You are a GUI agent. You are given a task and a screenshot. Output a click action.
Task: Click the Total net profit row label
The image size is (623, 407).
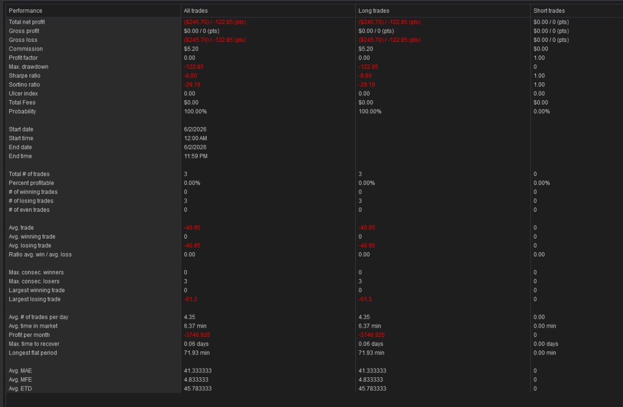tap(27, 22)
